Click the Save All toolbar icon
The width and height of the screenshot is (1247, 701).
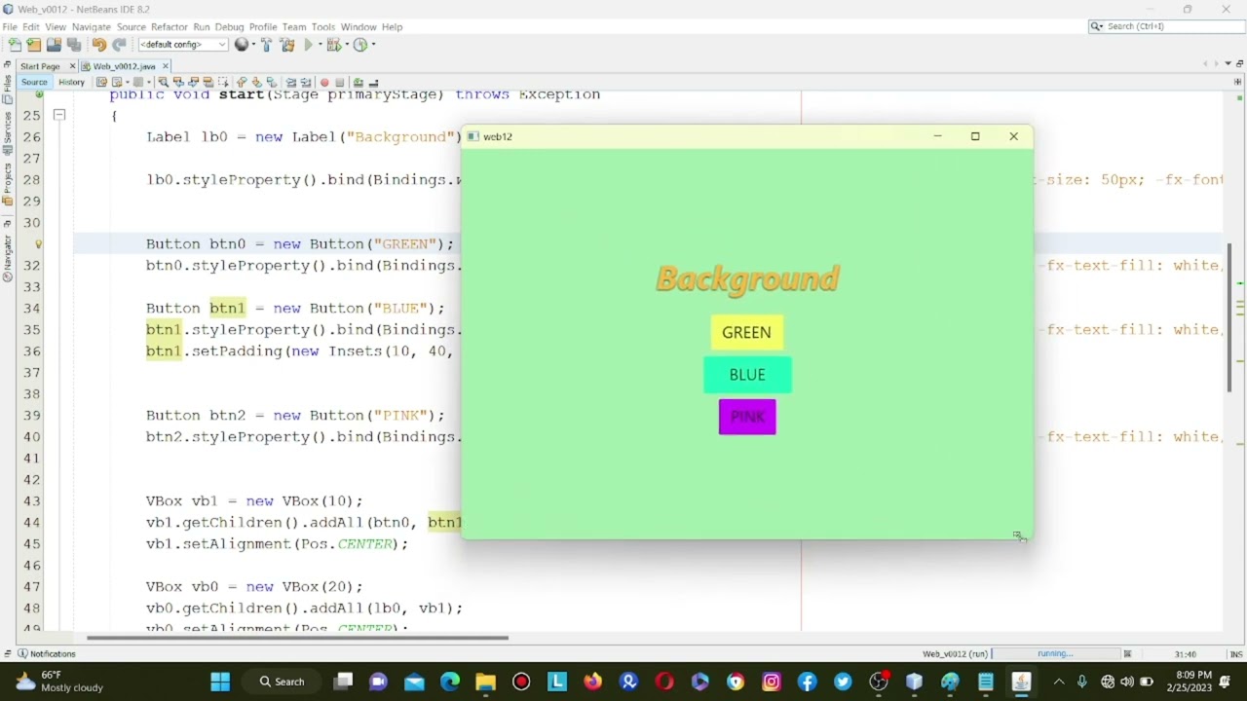74,45
